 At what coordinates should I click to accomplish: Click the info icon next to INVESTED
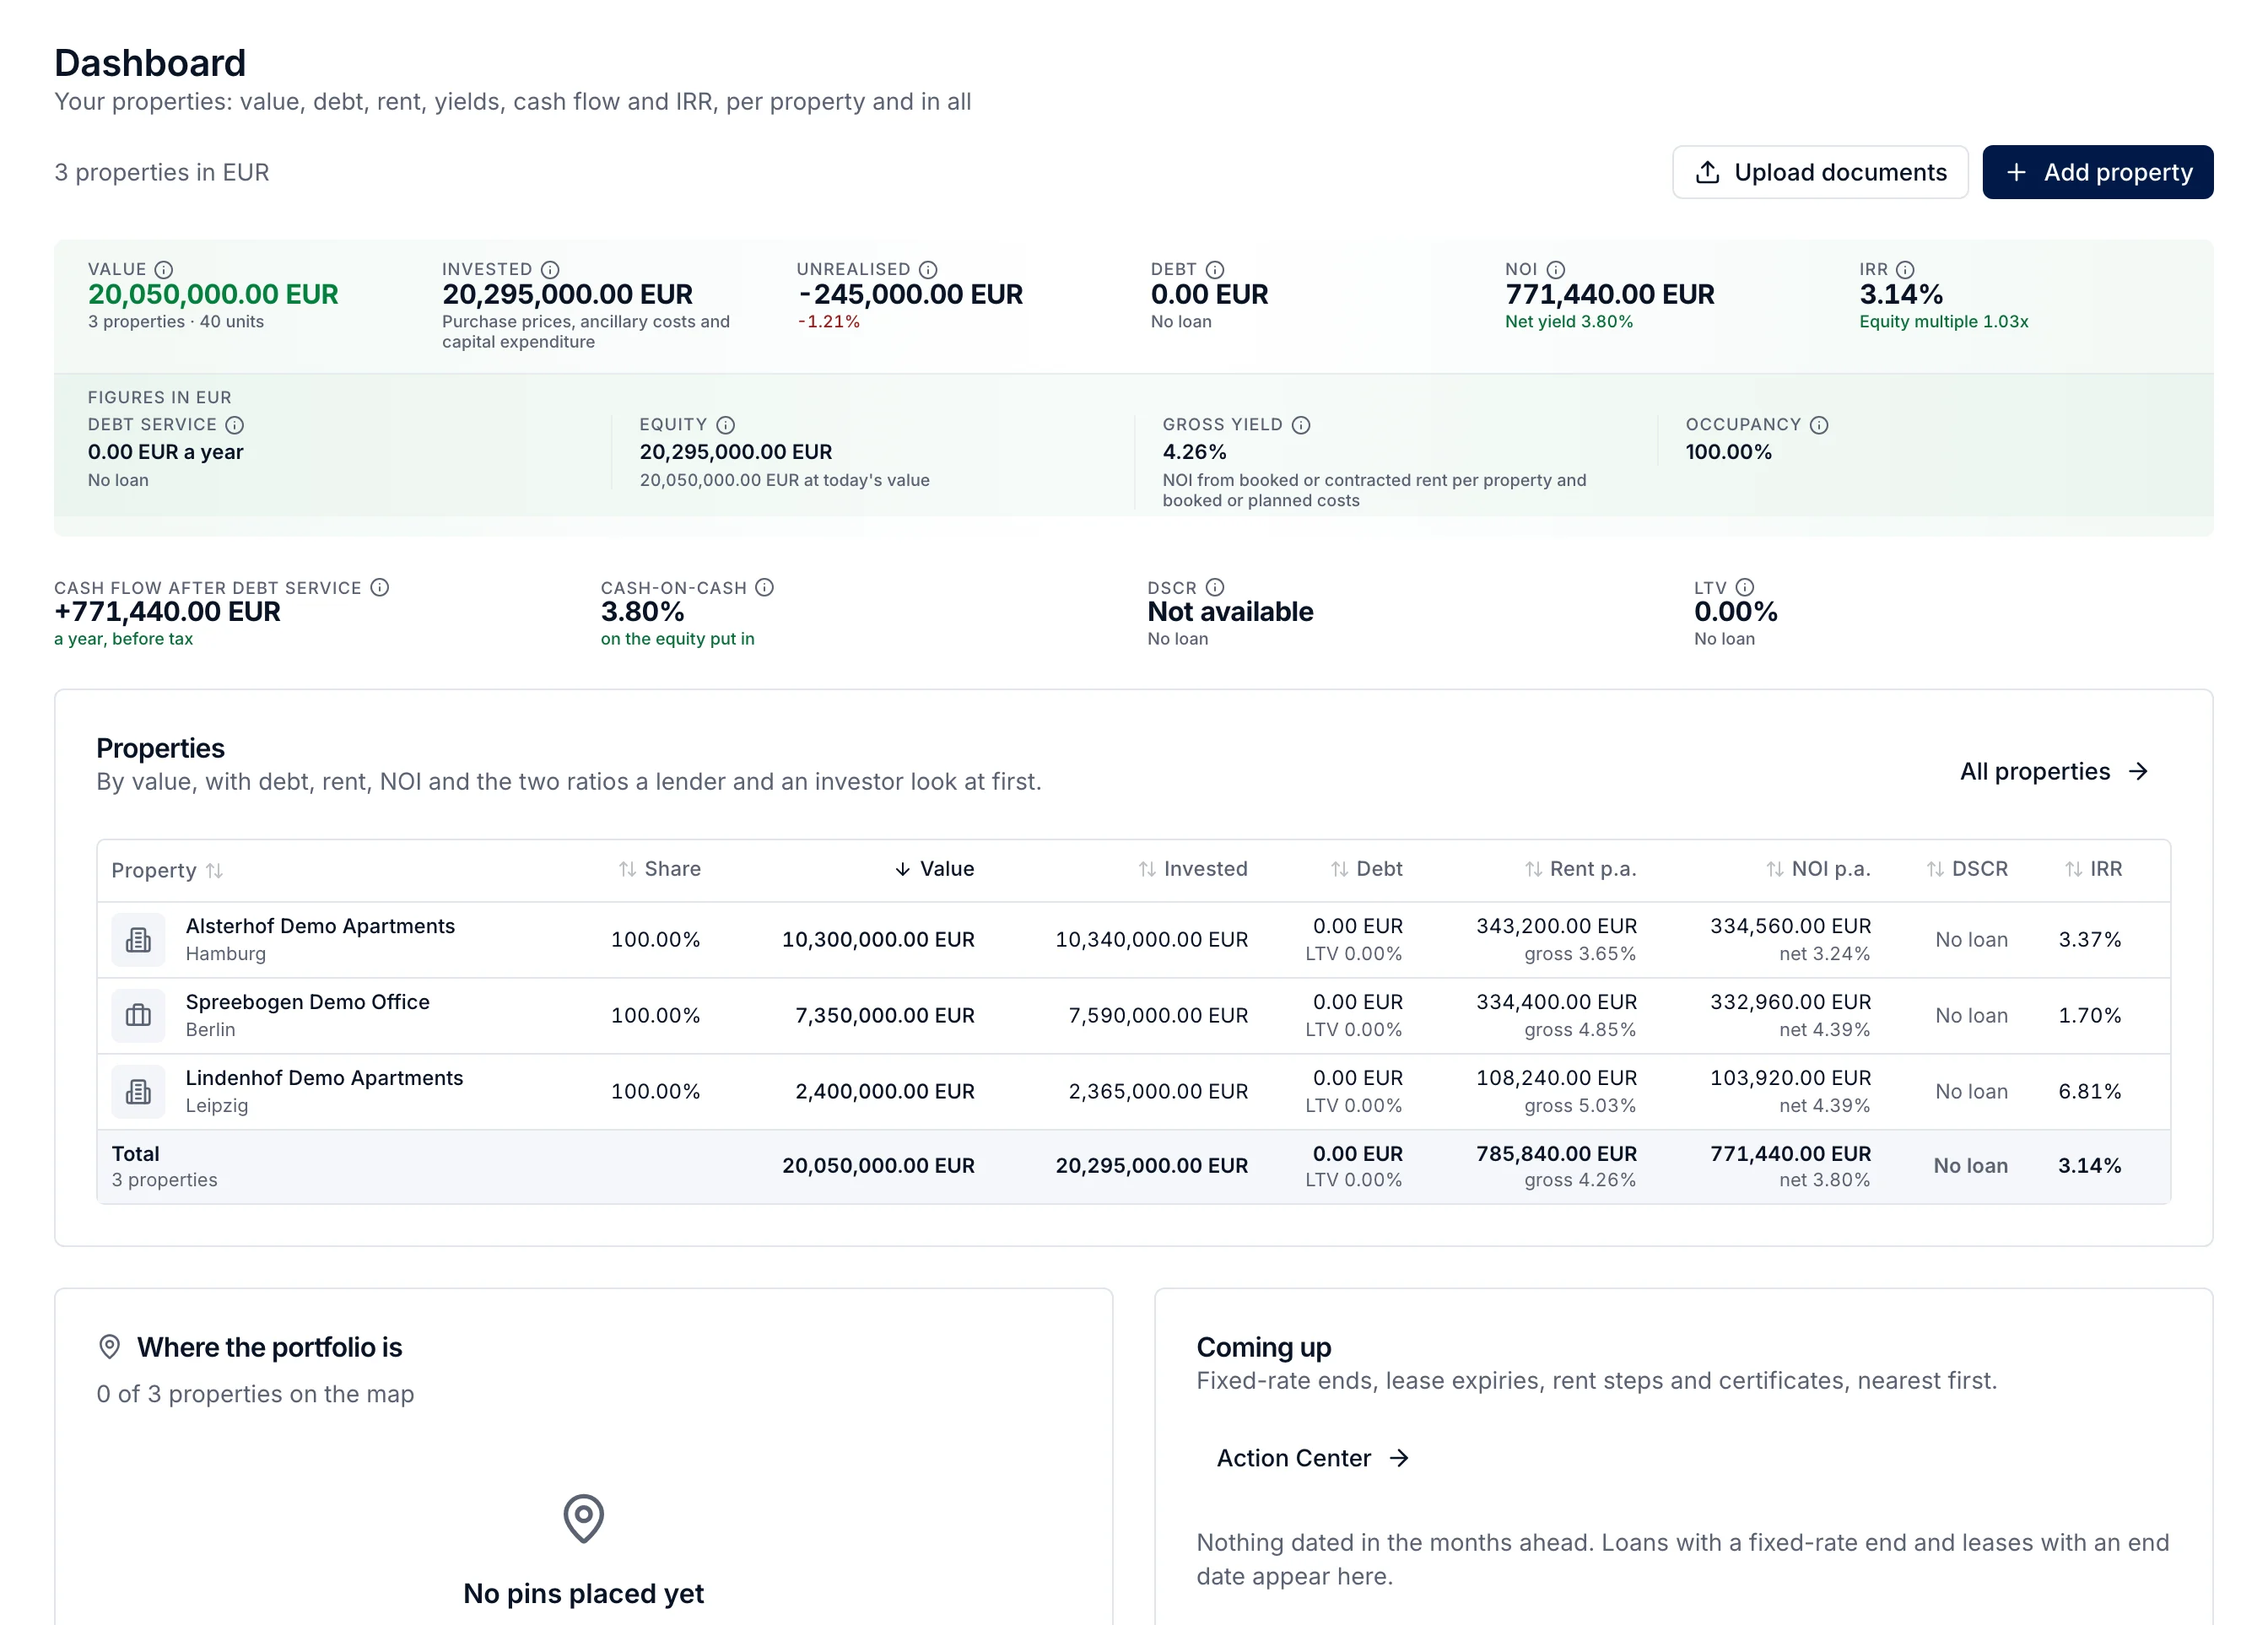(550, 270)
